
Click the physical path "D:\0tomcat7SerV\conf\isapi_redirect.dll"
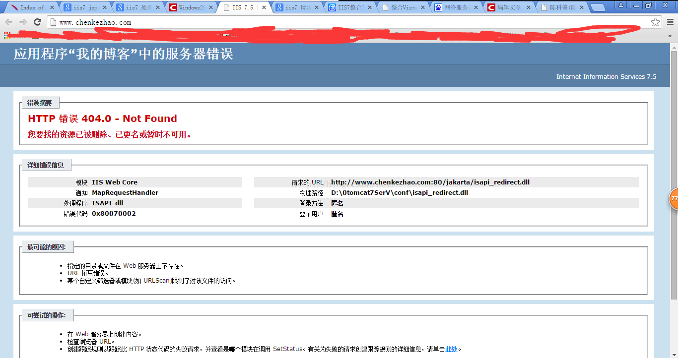click(x=400, y=193)
